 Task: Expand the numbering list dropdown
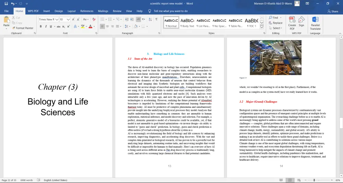(114, 20)
